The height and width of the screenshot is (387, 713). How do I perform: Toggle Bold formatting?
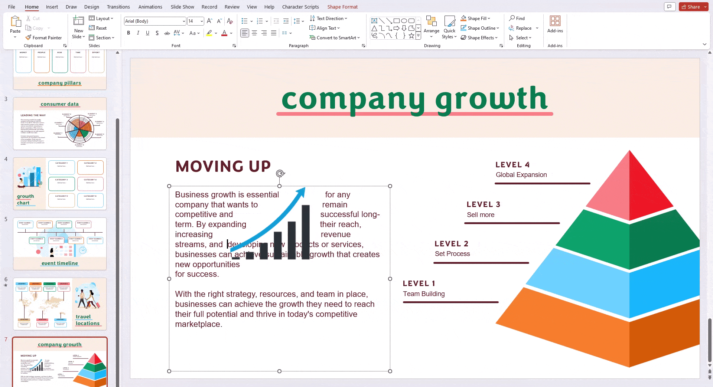pyautogui.click(x=128, y=33)
